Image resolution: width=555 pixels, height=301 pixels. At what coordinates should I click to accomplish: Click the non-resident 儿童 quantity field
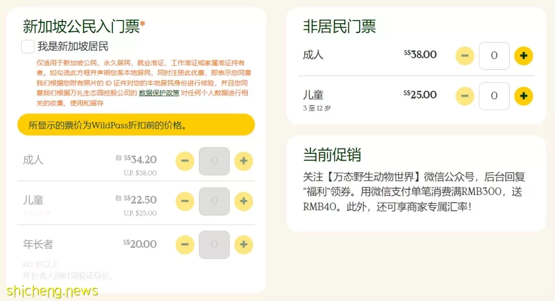[494, 96]
